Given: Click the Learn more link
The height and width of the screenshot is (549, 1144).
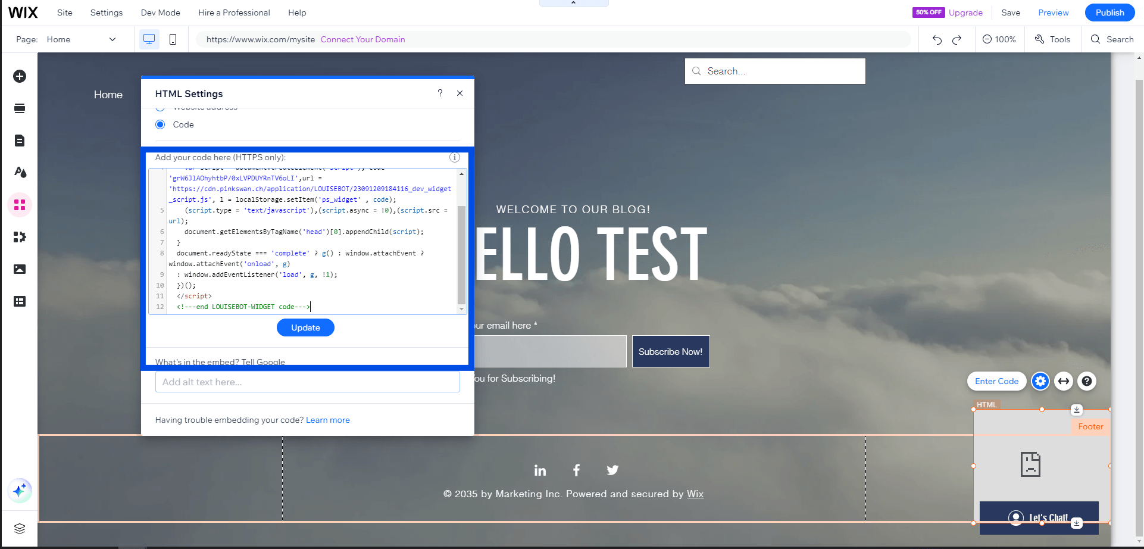Looking at the screenshot, I should click(x=328, y=420).
